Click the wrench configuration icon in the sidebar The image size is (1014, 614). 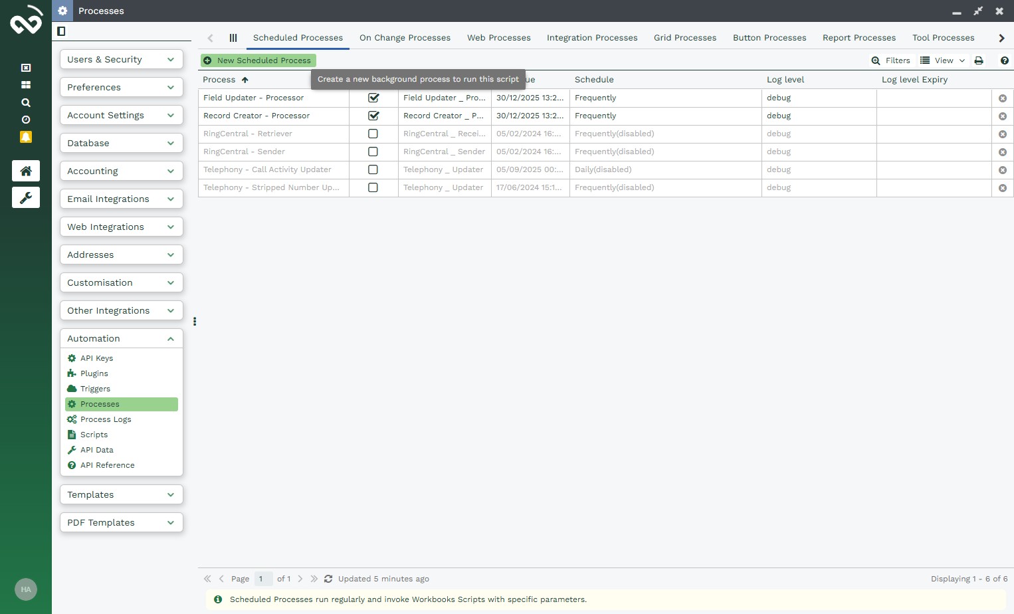pos(26,197)
